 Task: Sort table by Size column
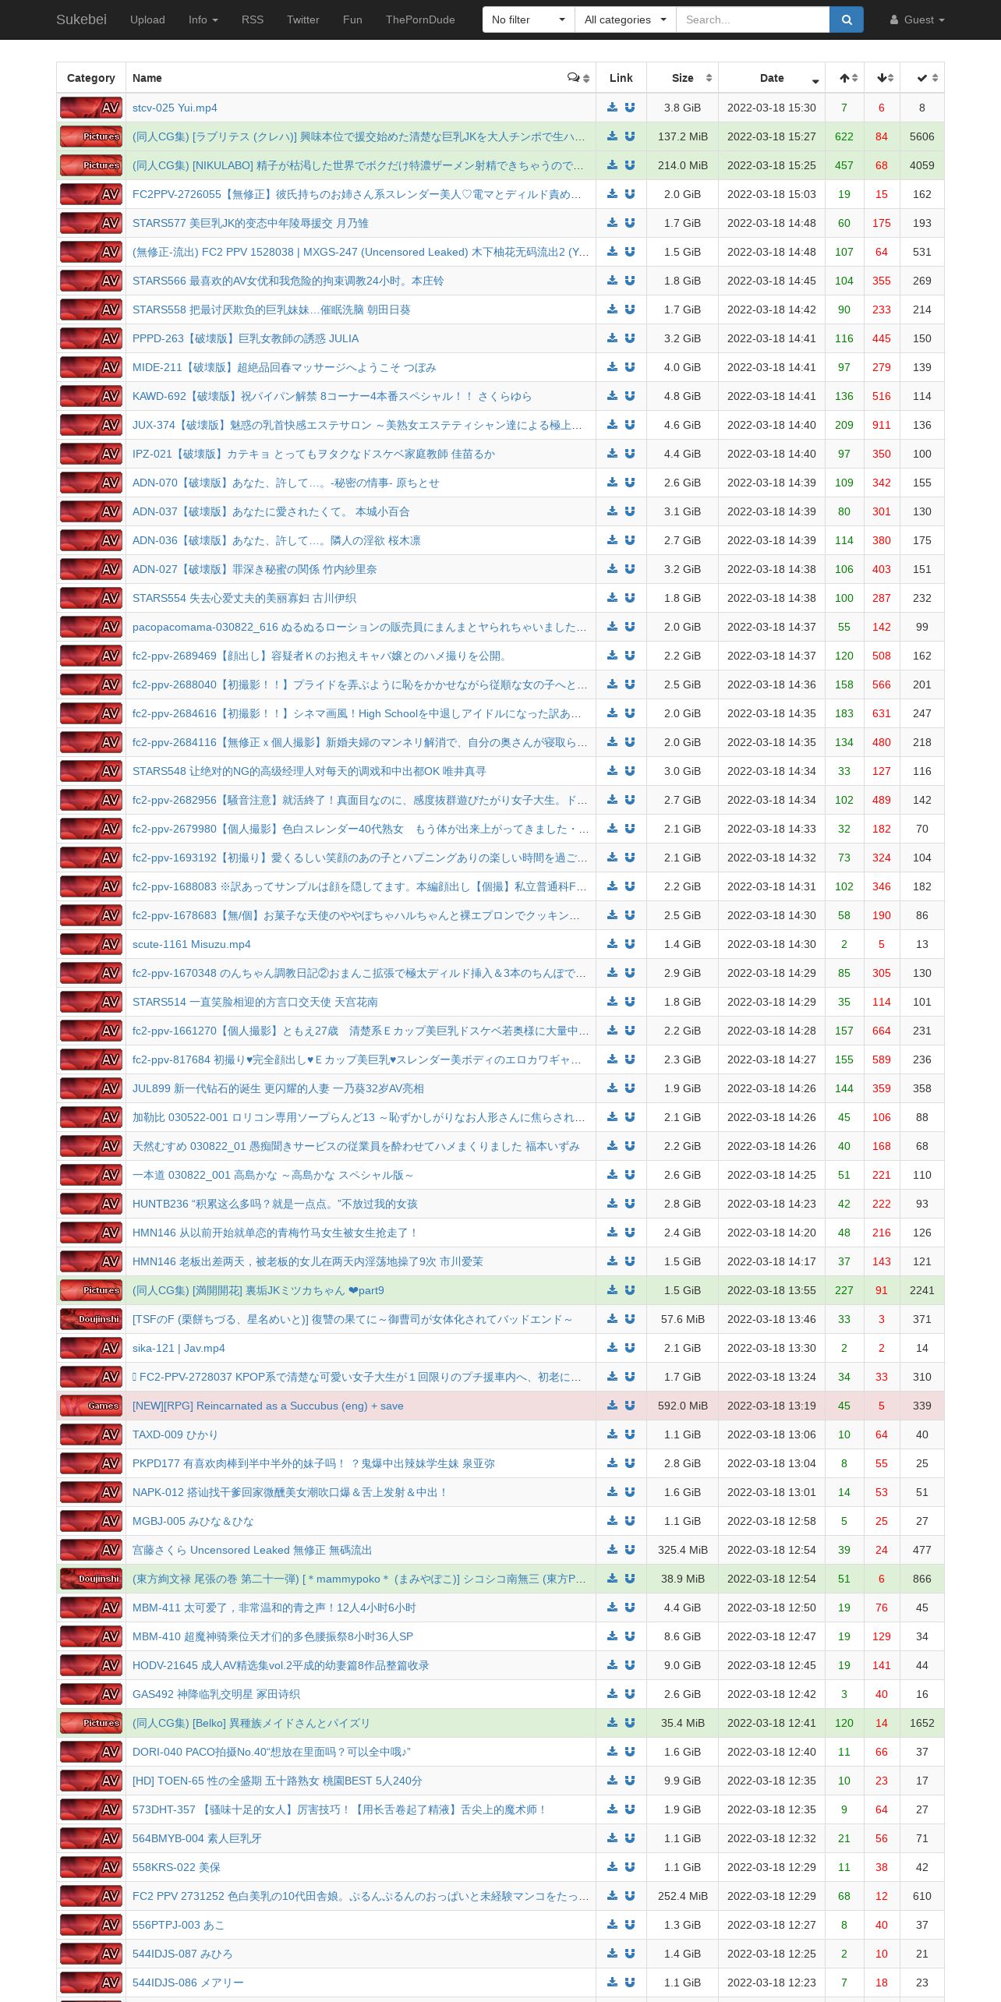tap(682, 78)
